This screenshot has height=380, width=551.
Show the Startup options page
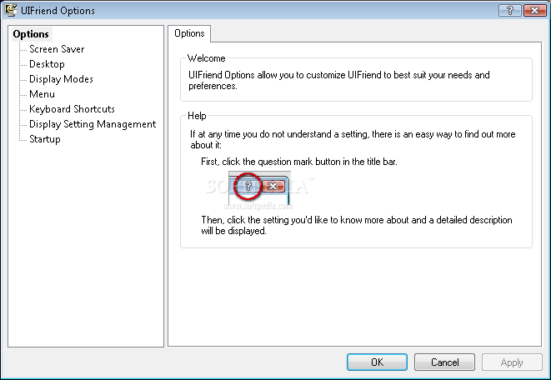tap(45, 139)
